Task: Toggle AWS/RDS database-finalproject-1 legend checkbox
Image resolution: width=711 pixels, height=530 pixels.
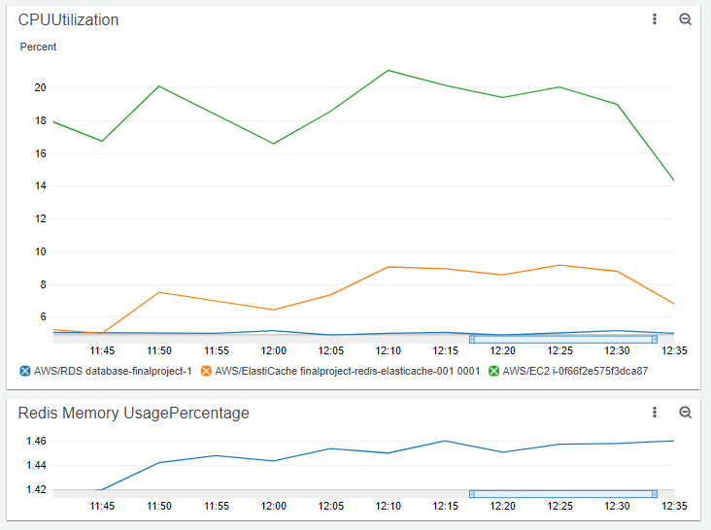Action: pyautogui.click(x=25, y=371)
